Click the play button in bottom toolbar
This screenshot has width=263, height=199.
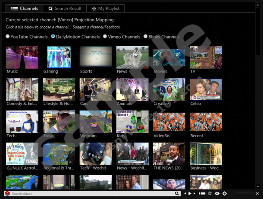coord(189,194)
